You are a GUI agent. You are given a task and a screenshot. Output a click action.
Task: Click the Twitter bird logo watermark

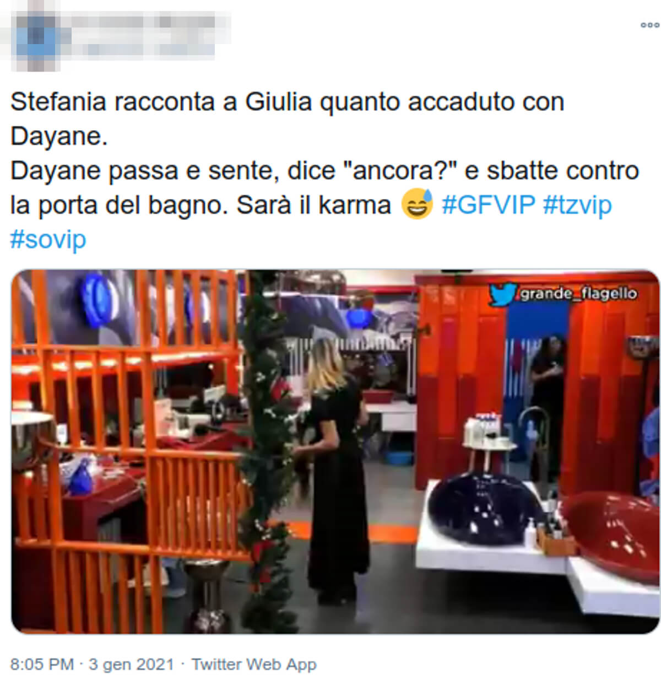[503, 294]
